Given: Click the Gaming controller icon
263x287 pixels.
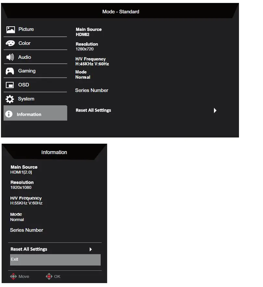Looking at the screenshot, I should [x=10, y=71].
